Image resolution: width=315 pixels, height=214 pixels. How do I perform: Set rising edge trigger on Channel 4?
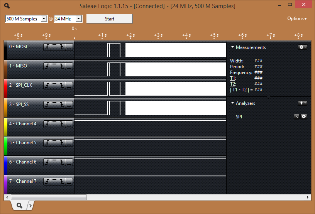tap(47, 124)
